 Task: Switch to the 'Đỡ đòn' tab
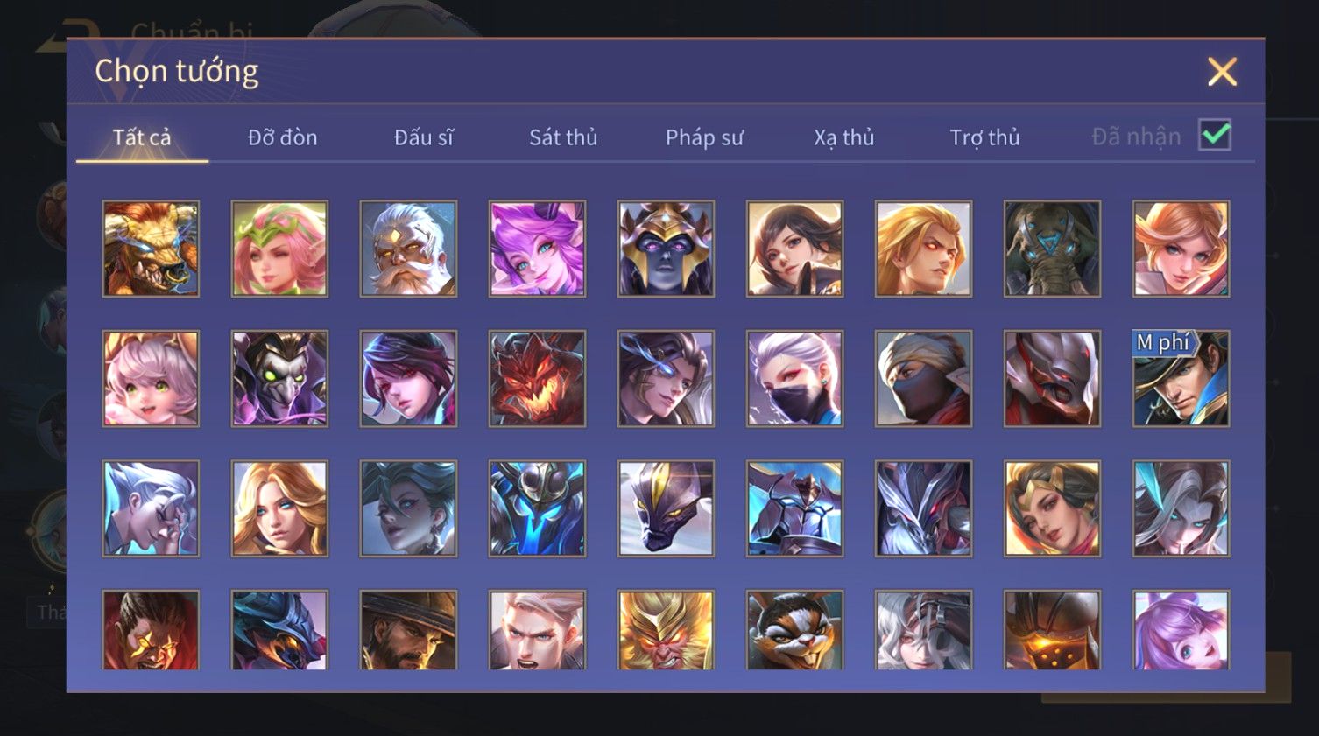click(x=282, y=137)
